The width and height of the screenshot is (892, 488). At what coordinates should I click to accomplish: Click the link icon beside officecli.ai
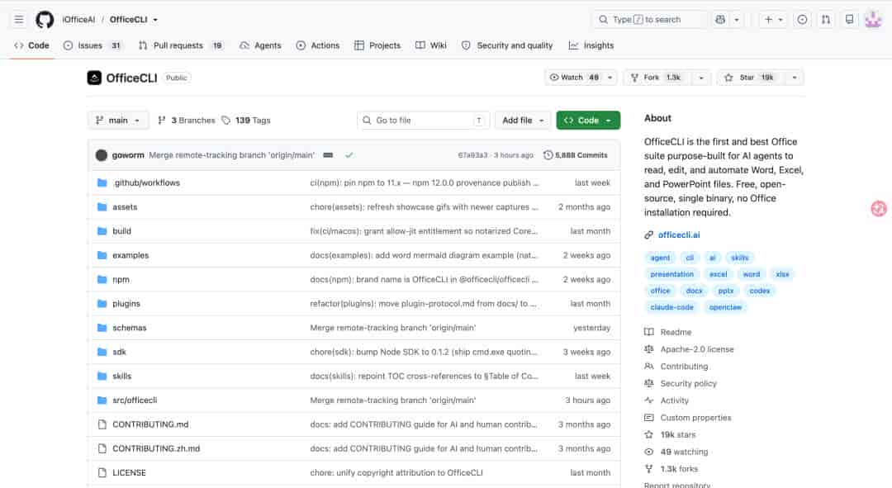point(648,235)
